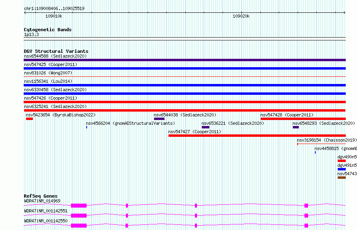Open the nsv6536221 (Sedlazeck2020) label
This screenshot has height=230, width=357.
233,123
